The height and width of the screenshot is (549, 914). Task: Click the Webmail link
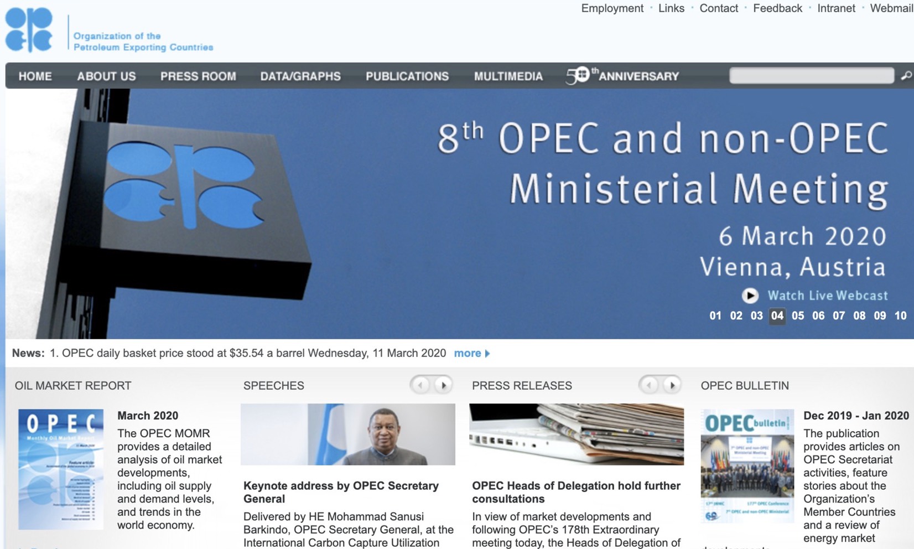(891, 8)
